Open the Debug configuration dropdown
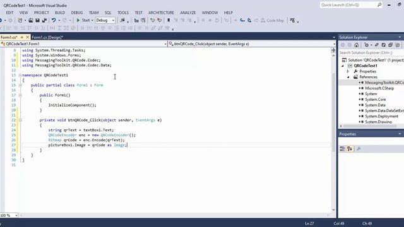The width and height of the screenshot is (404, 227). 105,20
